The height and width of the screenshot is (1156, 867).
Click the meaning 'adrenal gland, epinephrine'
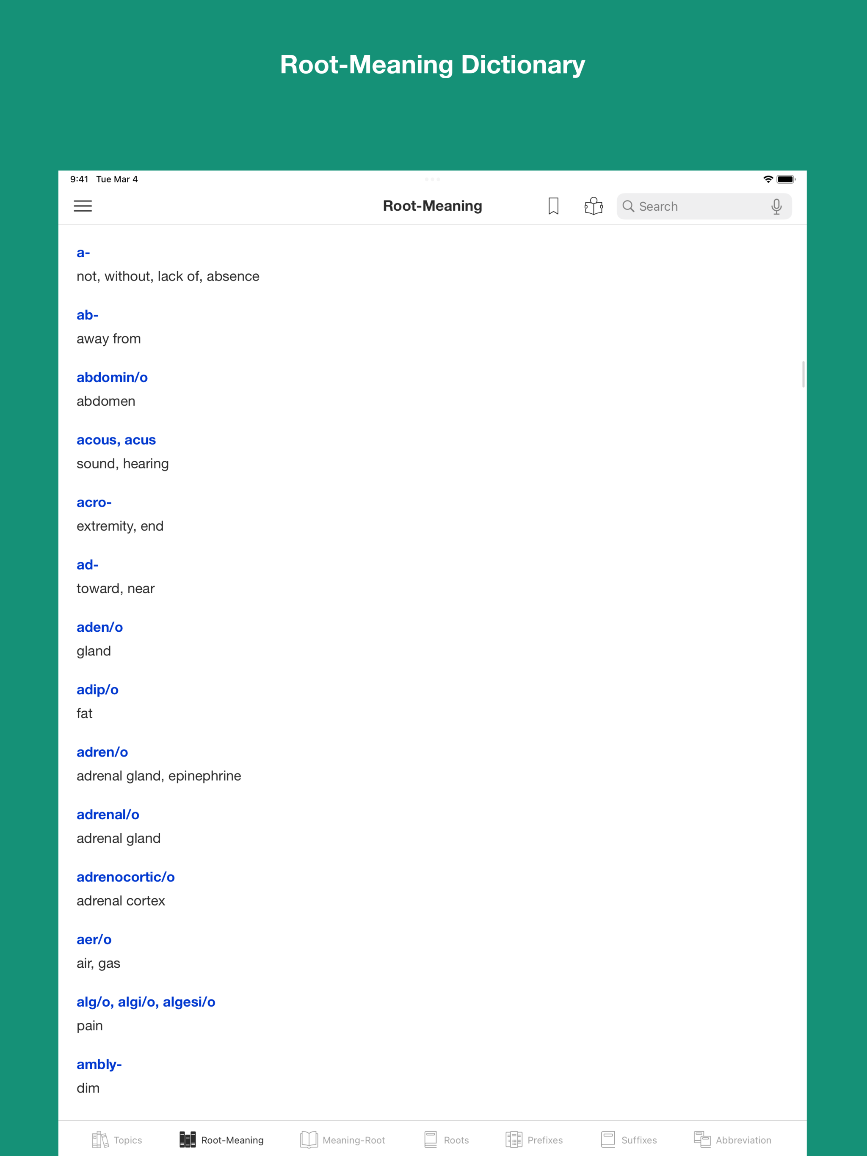click(158, 776)
